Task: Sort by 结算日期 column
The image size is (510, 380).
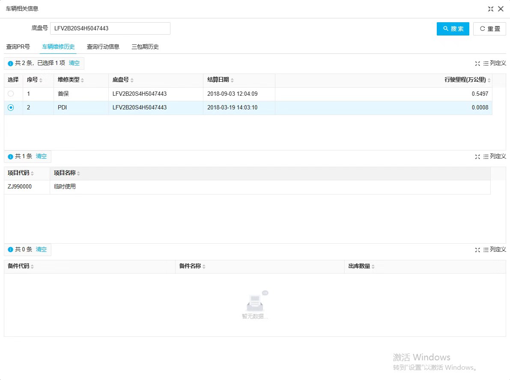Action: [232, 80]
